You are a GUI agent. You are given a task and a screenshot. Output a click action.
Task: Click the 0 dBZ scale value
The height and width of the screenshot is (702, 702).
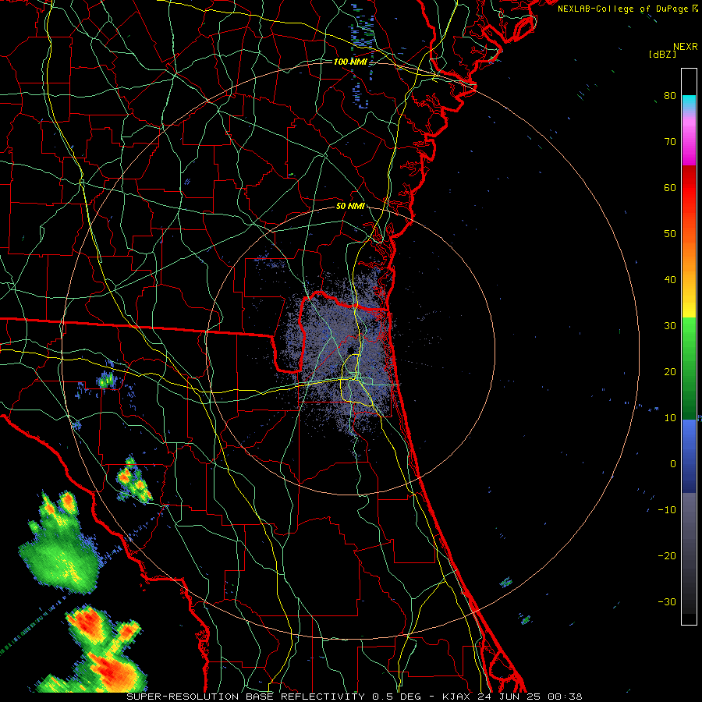coord(673,464)
